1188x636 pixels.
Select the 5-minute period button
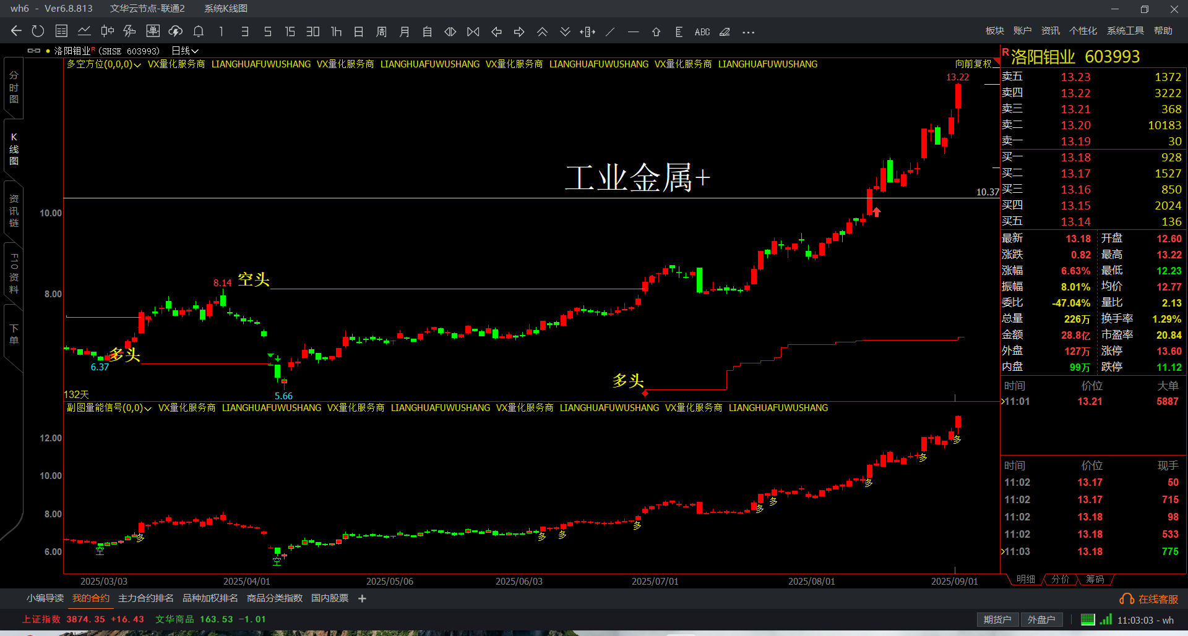[x=267, y=32]
